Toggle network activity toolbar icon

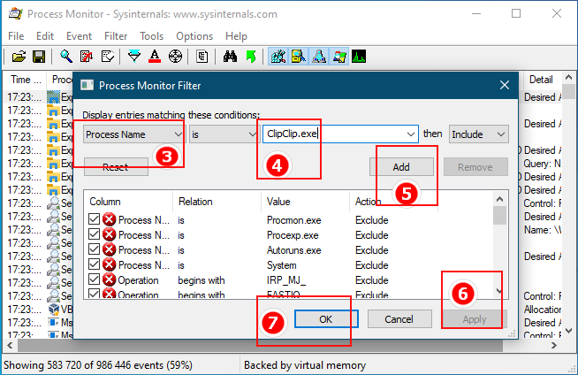(x=319, y=57)
